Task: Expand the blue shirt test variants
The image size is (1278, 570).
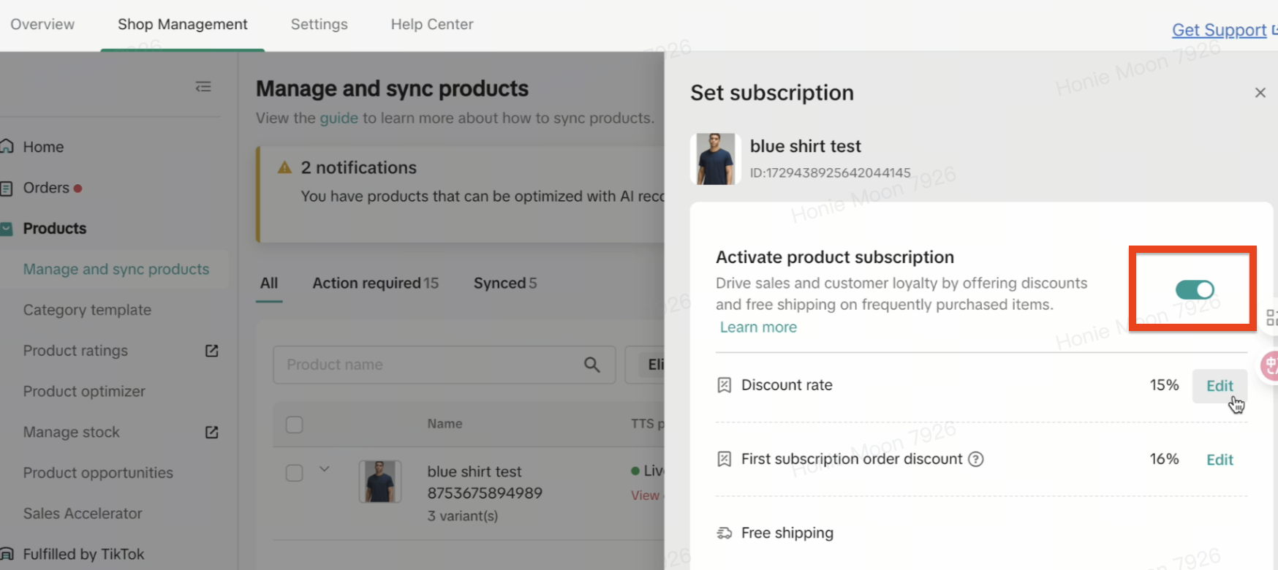Action: tap(325, 469)
